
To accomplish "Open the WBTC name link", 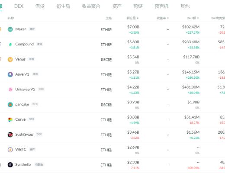I will click(21, 149).
